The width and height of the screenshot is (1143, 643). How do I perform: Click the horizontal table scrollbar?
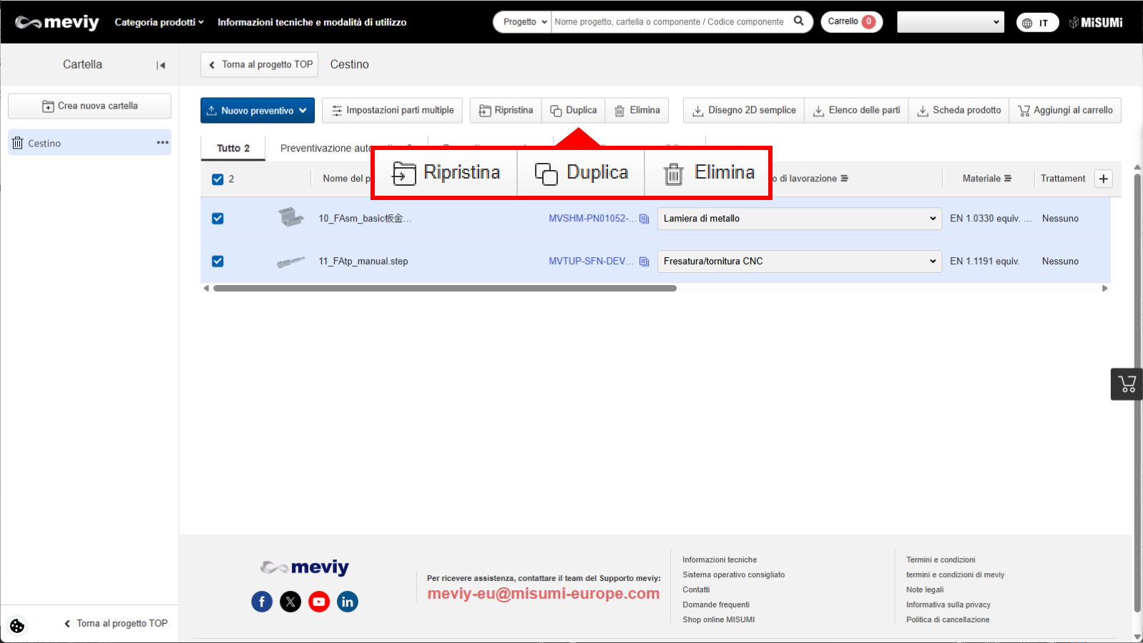pyautogui.click(x=444, y=289)
